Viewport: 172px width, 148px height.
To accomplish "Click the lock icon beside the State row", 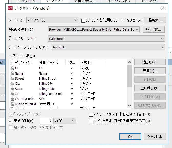I will tap(12, 89).
